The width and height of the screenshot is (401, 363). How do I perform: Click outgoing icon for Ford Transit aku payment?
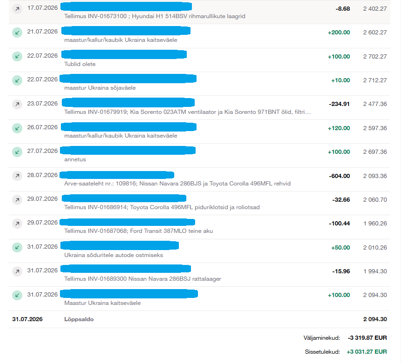point(17,224)
